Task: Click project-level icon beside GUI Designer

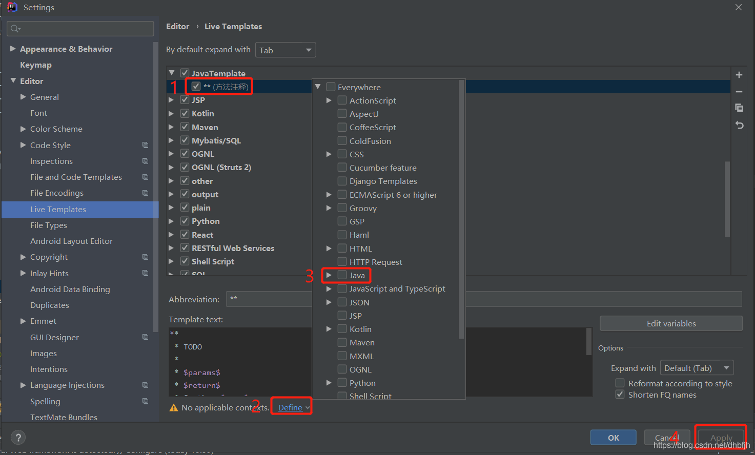Action: tap(145, 337)
